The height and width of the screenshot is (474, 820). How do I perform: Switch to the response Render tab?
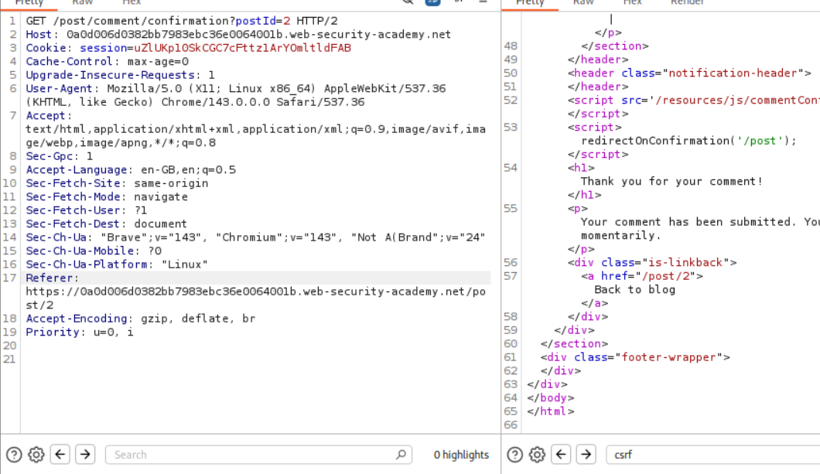pyautogui.click(x=687, y=3)
